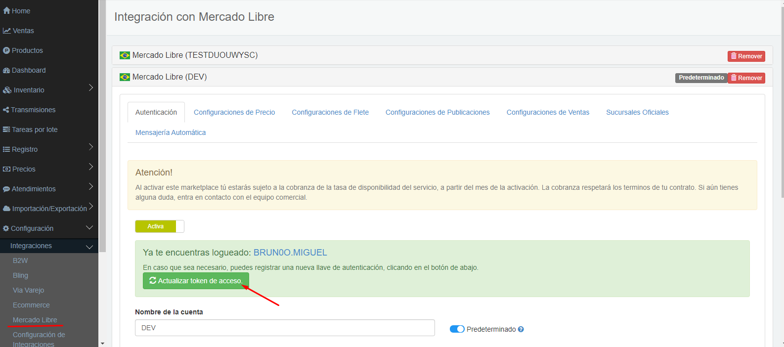Expand the Importación/Exportación chevron
784x347 pixels.
[91, 207]
